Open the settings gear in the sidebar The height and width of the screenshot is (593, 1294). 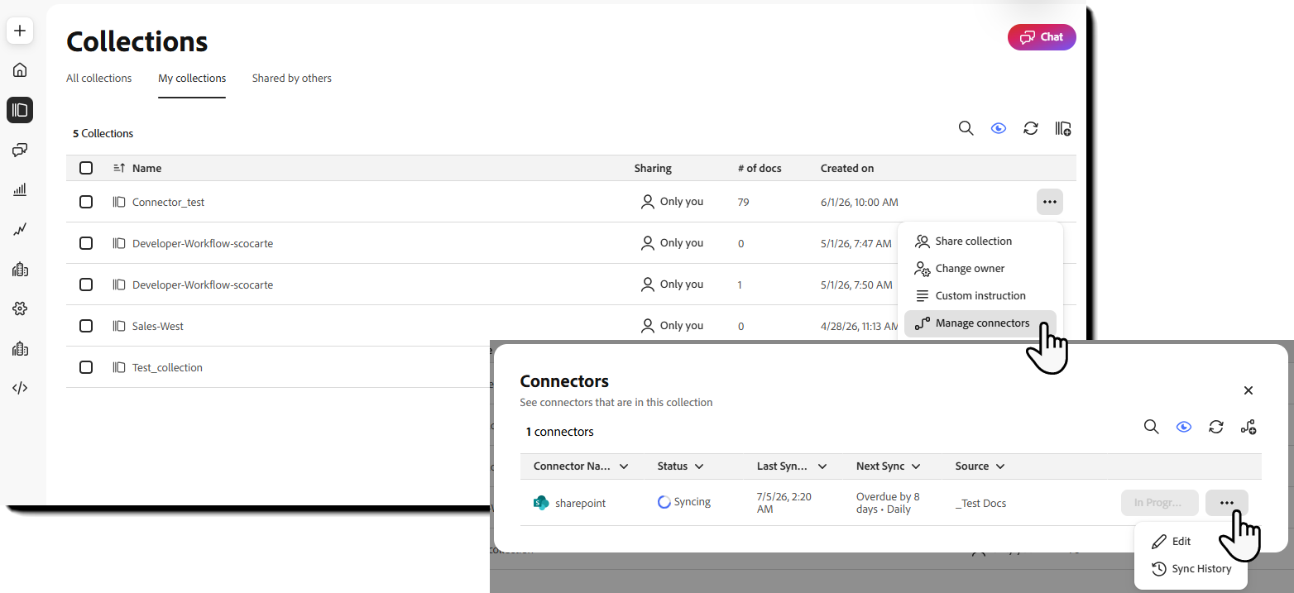tap(20, 308)
